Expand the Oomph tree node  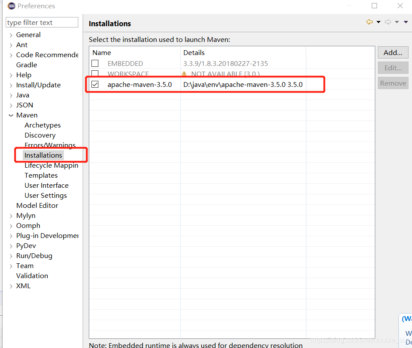11,226
